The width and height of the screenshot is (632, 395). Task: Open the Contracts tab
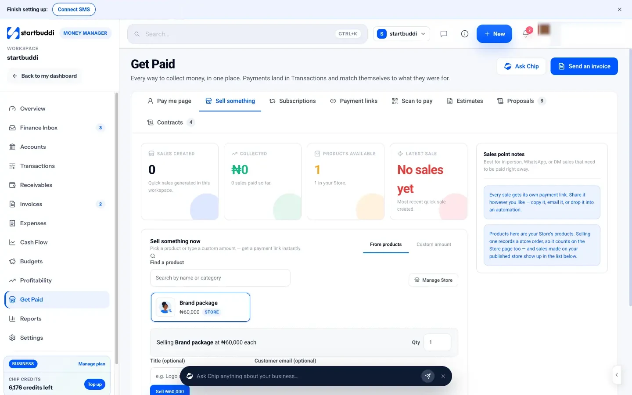[x=171, y=122]
